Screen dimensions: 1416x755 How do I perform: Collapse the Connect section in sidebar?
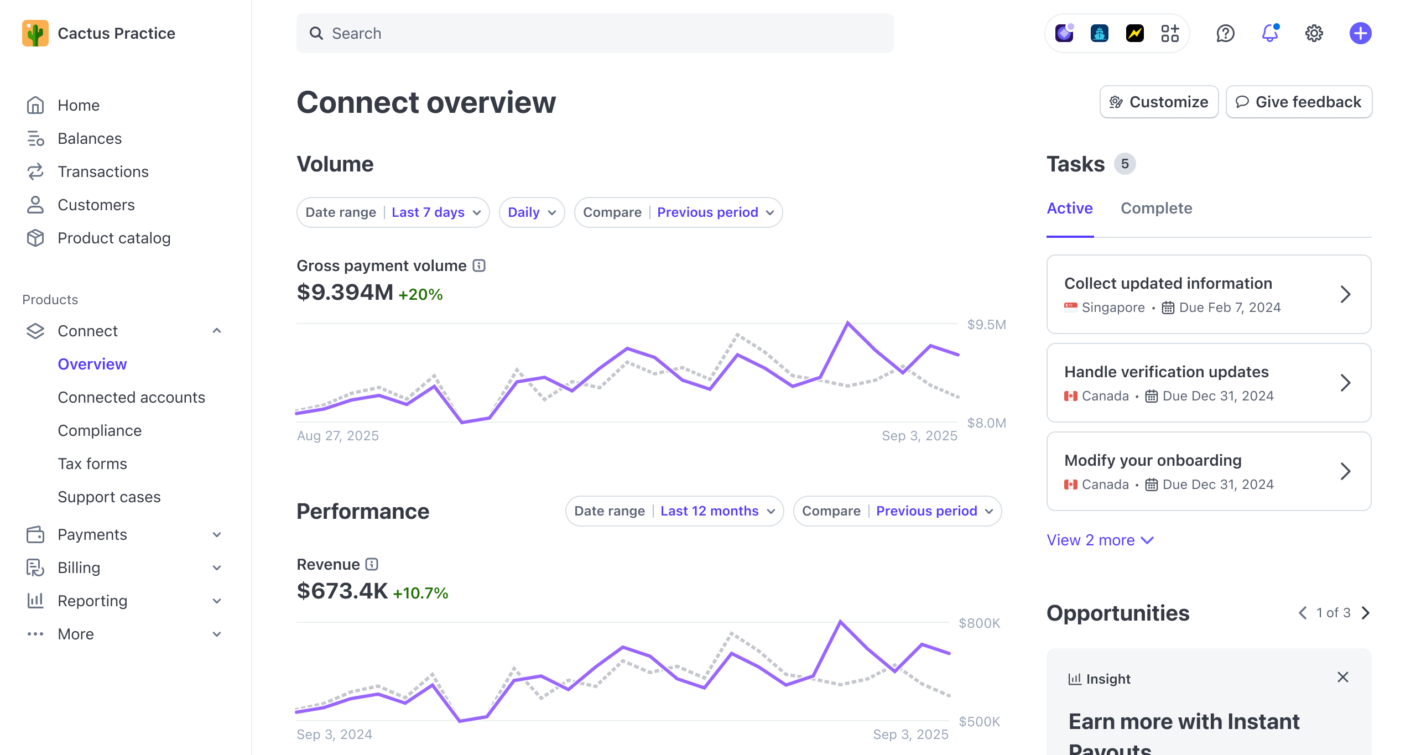217,331
